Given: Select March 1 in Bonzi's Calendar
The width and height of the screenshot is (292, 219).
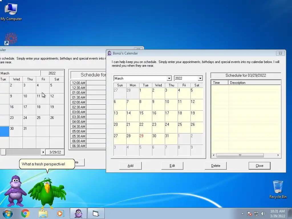Looking at the screenshot, I should (x=145, y=93).
